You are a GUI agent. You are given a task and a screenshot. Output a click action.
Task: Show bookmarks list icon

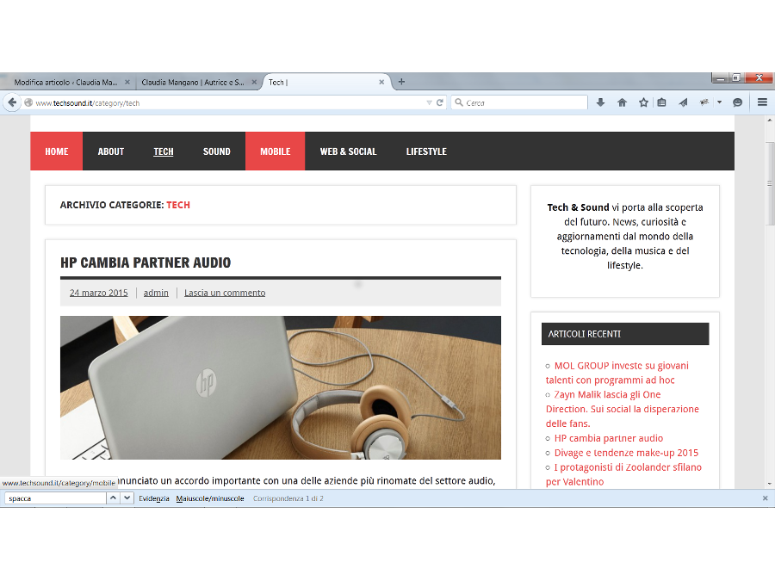pyautogui.click(x=662, y=102)
